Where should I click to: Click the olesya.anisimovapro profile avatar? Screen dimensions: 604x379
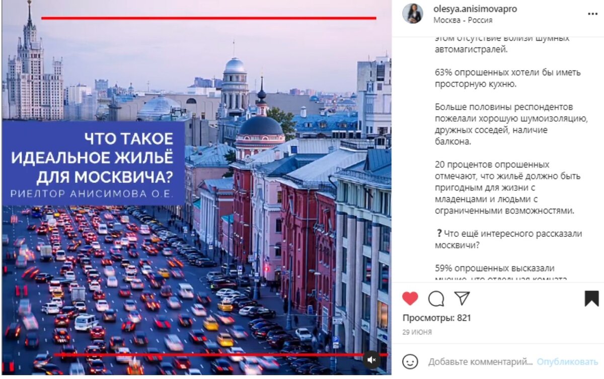[412, 14]
